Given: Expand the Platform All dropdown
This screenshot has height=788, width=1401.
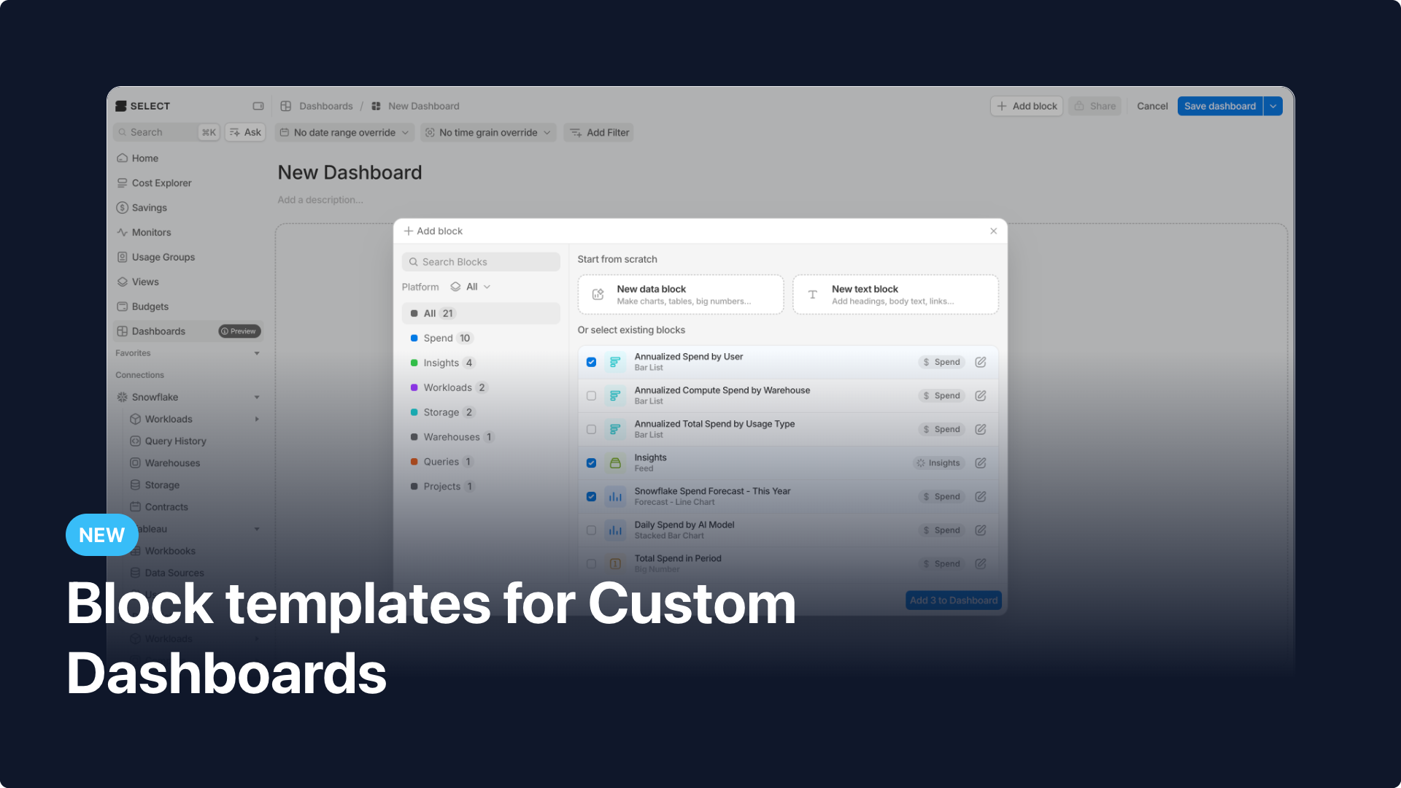Looking at the screenshot, I should (471, 287).
